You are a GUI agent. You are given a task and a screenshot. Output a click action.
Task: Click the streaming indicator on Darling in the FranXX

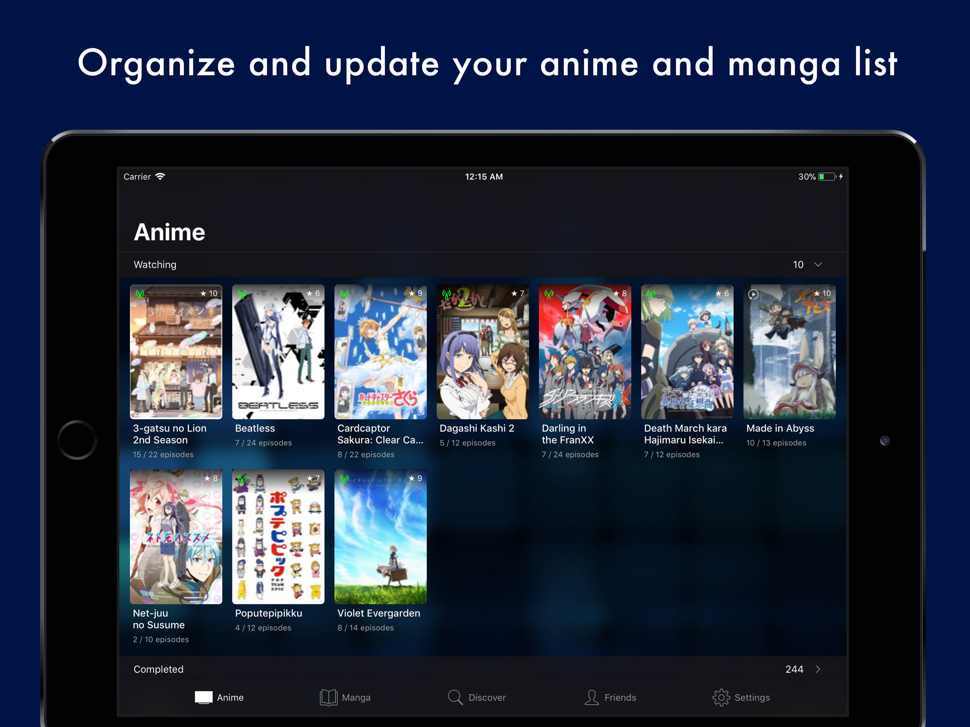(547, 293)
